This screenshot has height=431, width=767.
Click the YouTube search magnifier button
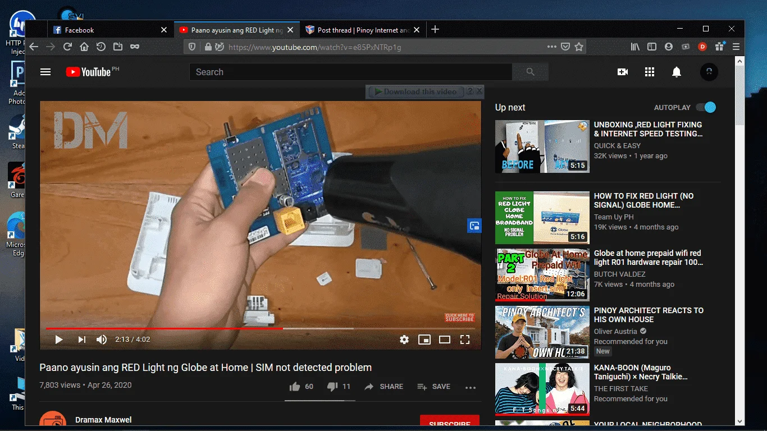tap(530, 72)
